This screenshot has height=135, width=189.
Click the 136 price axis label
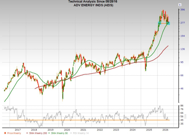click(183, 49)
